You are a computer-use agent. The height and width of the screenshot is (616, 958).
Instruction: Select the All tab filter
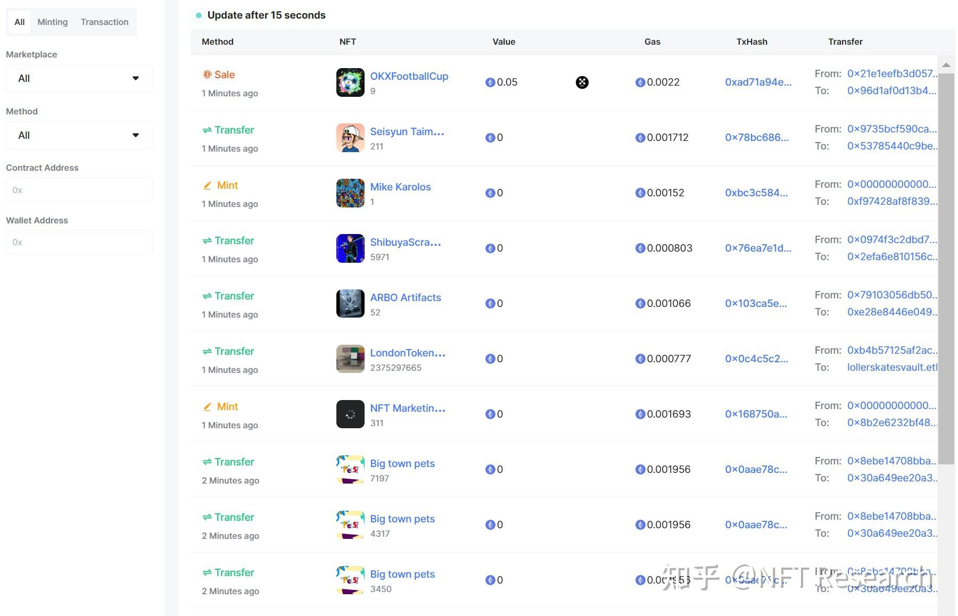[x=20, y=22]
